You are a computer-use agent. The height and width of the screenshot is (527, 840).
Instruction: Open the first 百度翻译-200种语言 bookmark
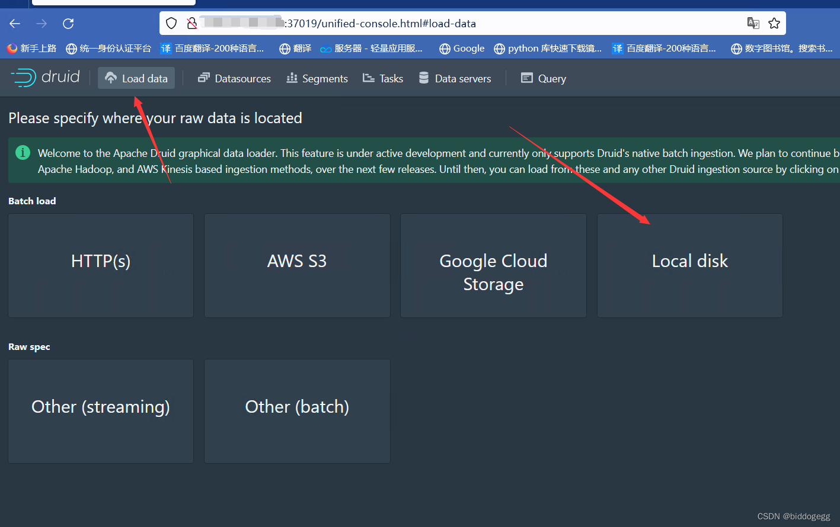(x=212, y=49)
